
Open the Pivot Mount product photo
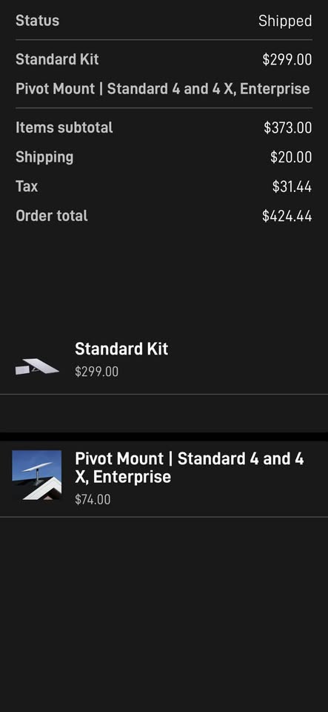(x=37, y=475)
